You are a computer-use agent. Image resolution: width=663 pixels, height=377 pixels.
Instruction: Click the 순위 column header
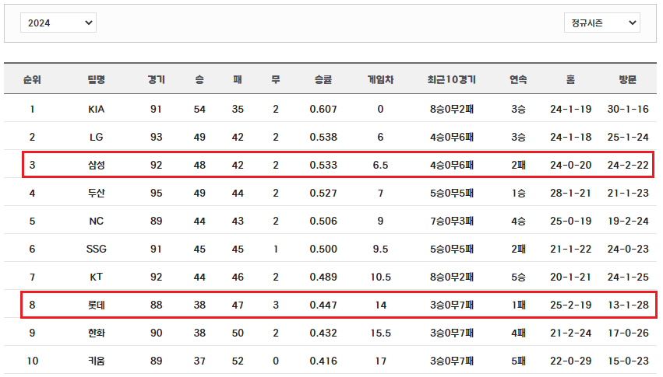pos(32,79)
